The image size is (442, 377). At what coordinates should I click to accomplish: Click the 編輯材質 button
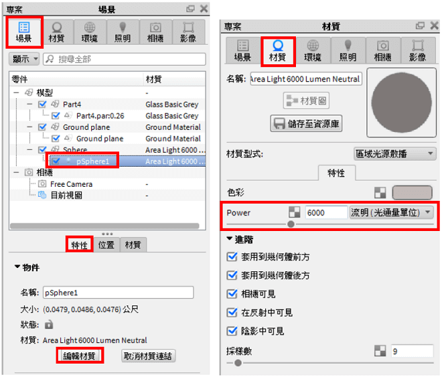[x=80, y=356]
